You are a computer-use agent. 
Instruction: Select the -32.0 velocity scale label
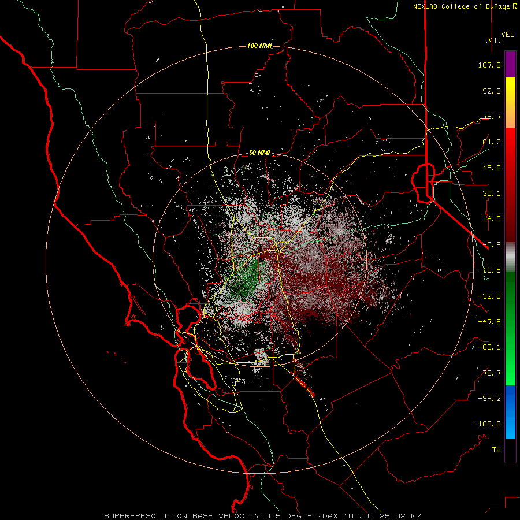tap(489, 296)
